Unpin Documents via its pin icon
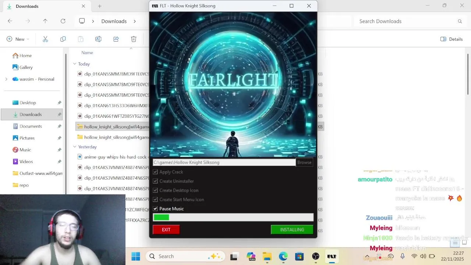Screen dimensions: 471x265 click(x=59, y=126)
